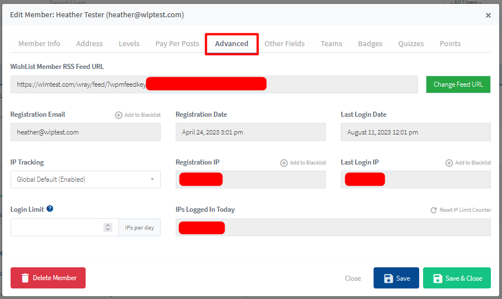Open the Other Fields tab
The height and width of the screenshot is (299, 502).
coord(284,43)
